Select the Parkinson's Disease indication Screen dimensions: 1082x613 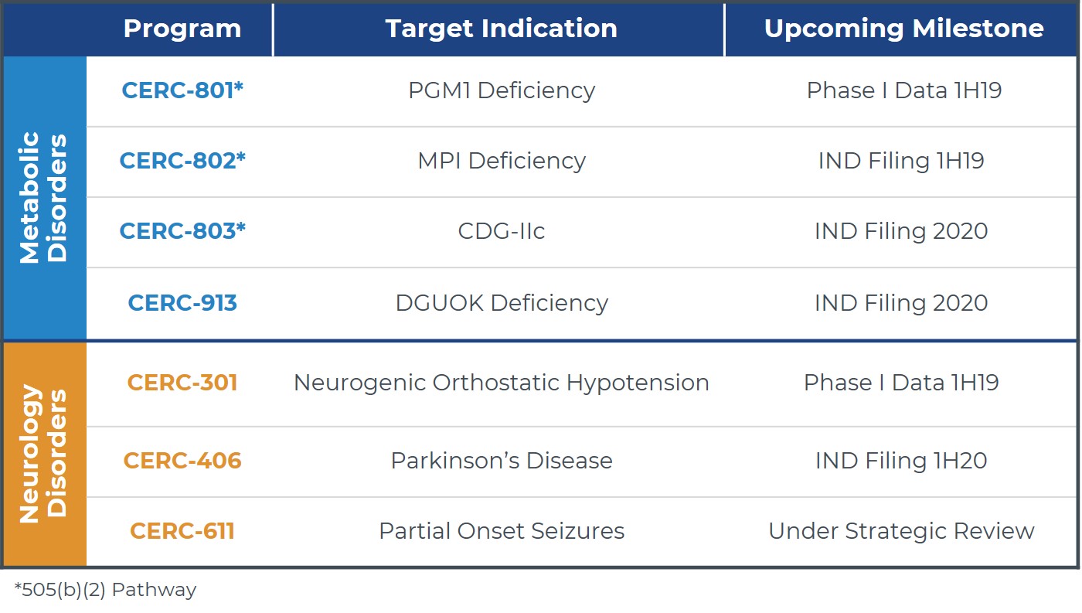coord(501,461)
